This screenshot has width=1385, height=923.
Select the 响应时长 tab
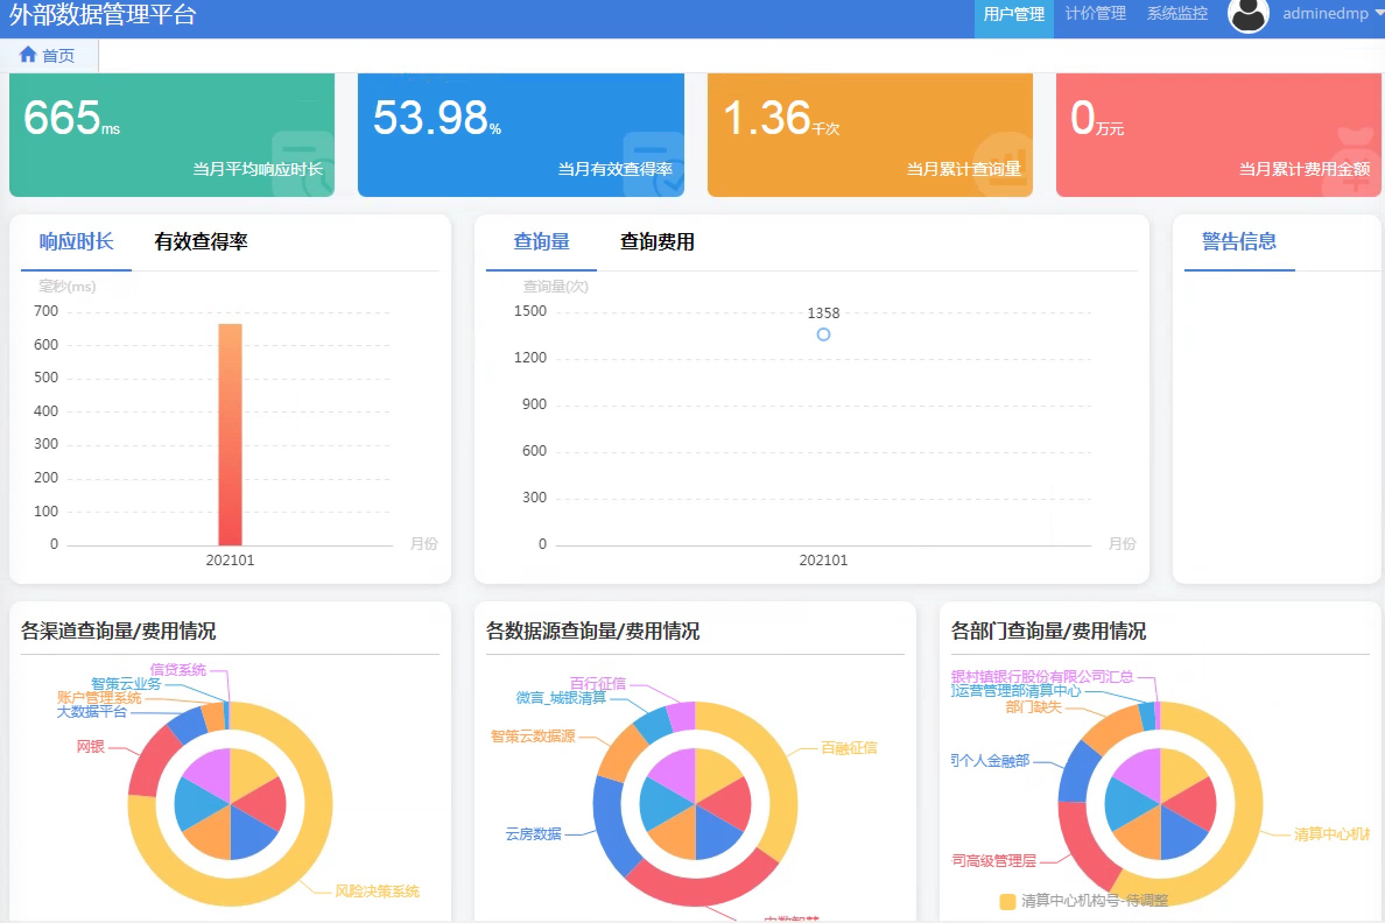click(76, 242)
